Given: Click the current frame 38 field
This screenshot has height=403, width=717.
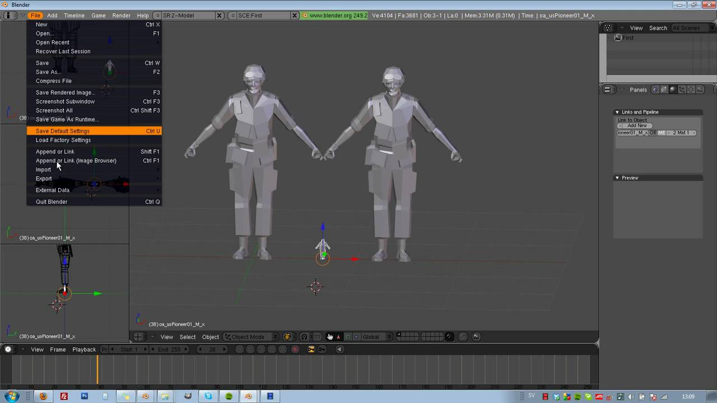Looking at the screenshot, I should click(x=212, y=349).
